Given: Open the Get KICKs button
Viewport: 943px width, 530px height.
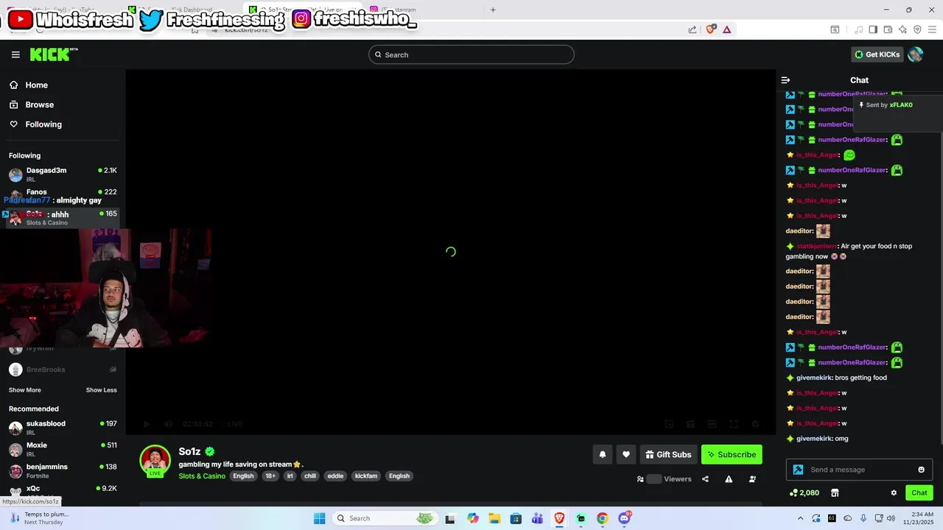Looking at the screenshot, I should click(877, 54).
